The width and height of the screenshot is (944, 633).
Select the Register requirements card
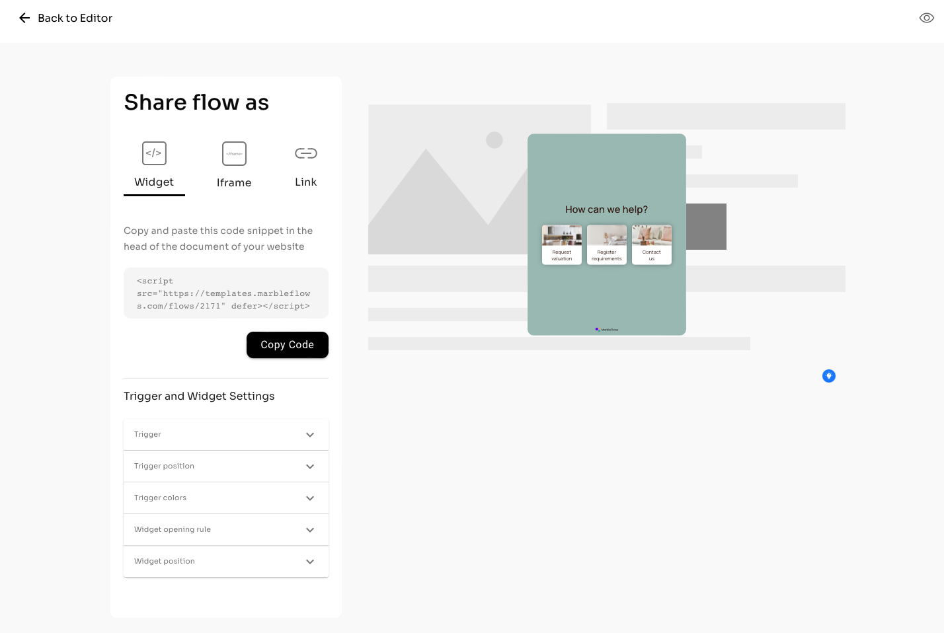[x=607, y=245]
